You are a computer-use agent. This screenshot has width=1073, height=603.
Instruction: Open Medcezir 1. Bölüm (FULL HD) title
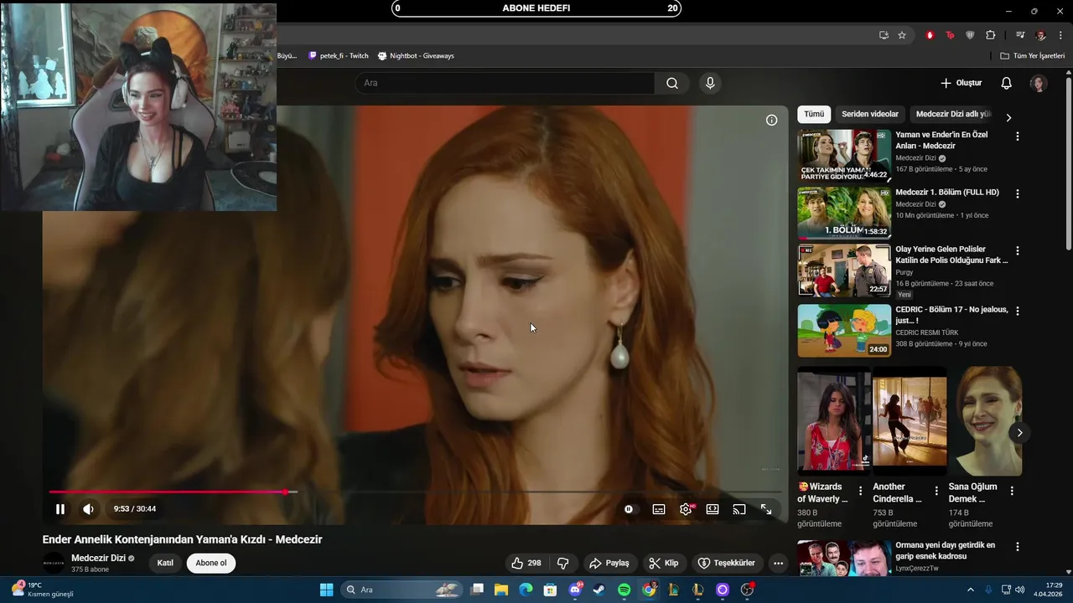point(947,192)
